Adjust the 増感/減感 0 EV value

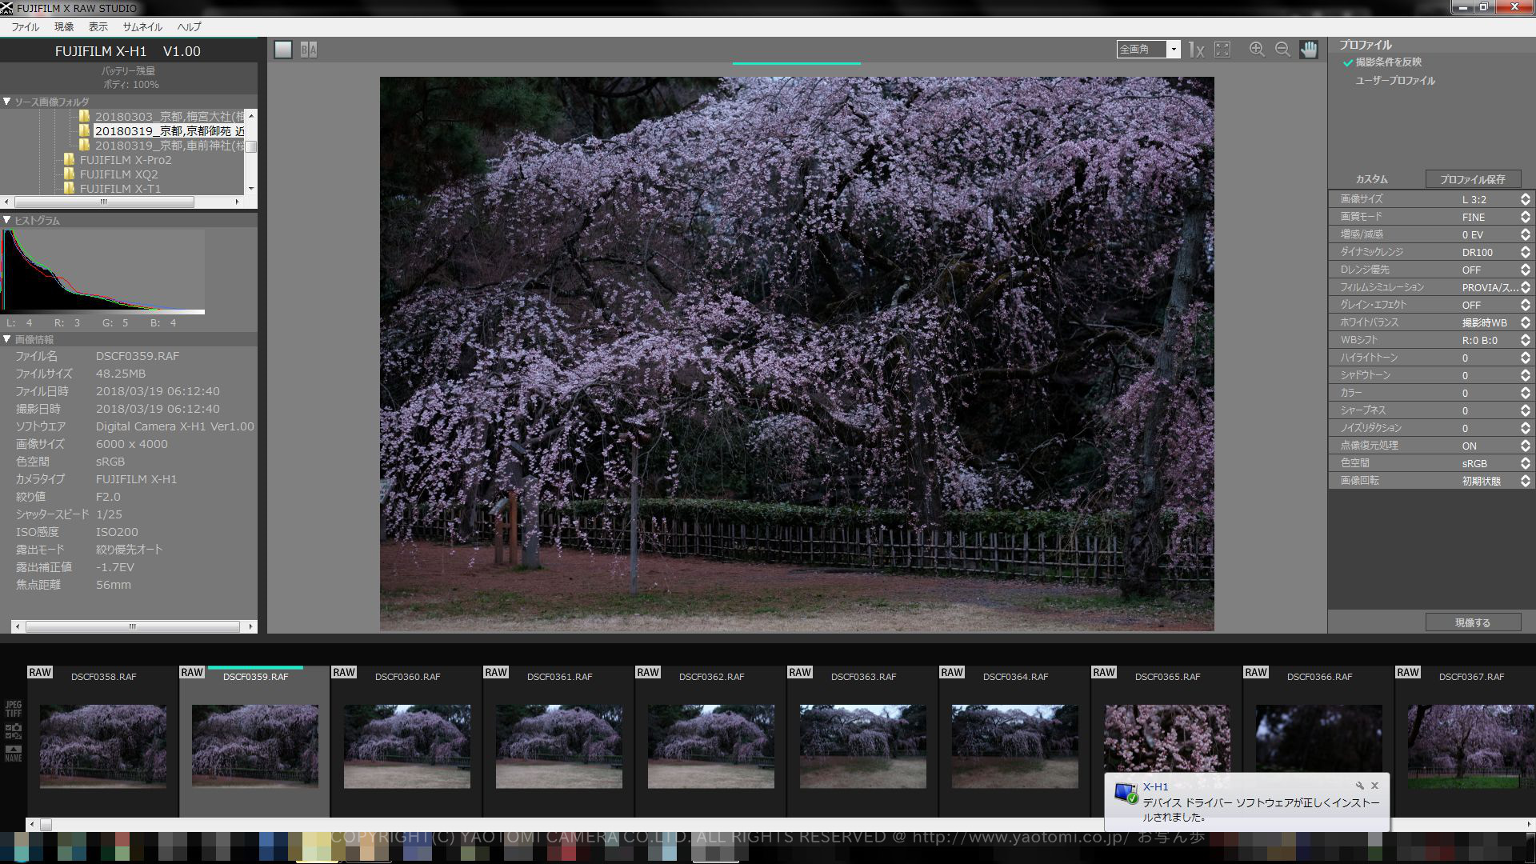point(1432,234)
